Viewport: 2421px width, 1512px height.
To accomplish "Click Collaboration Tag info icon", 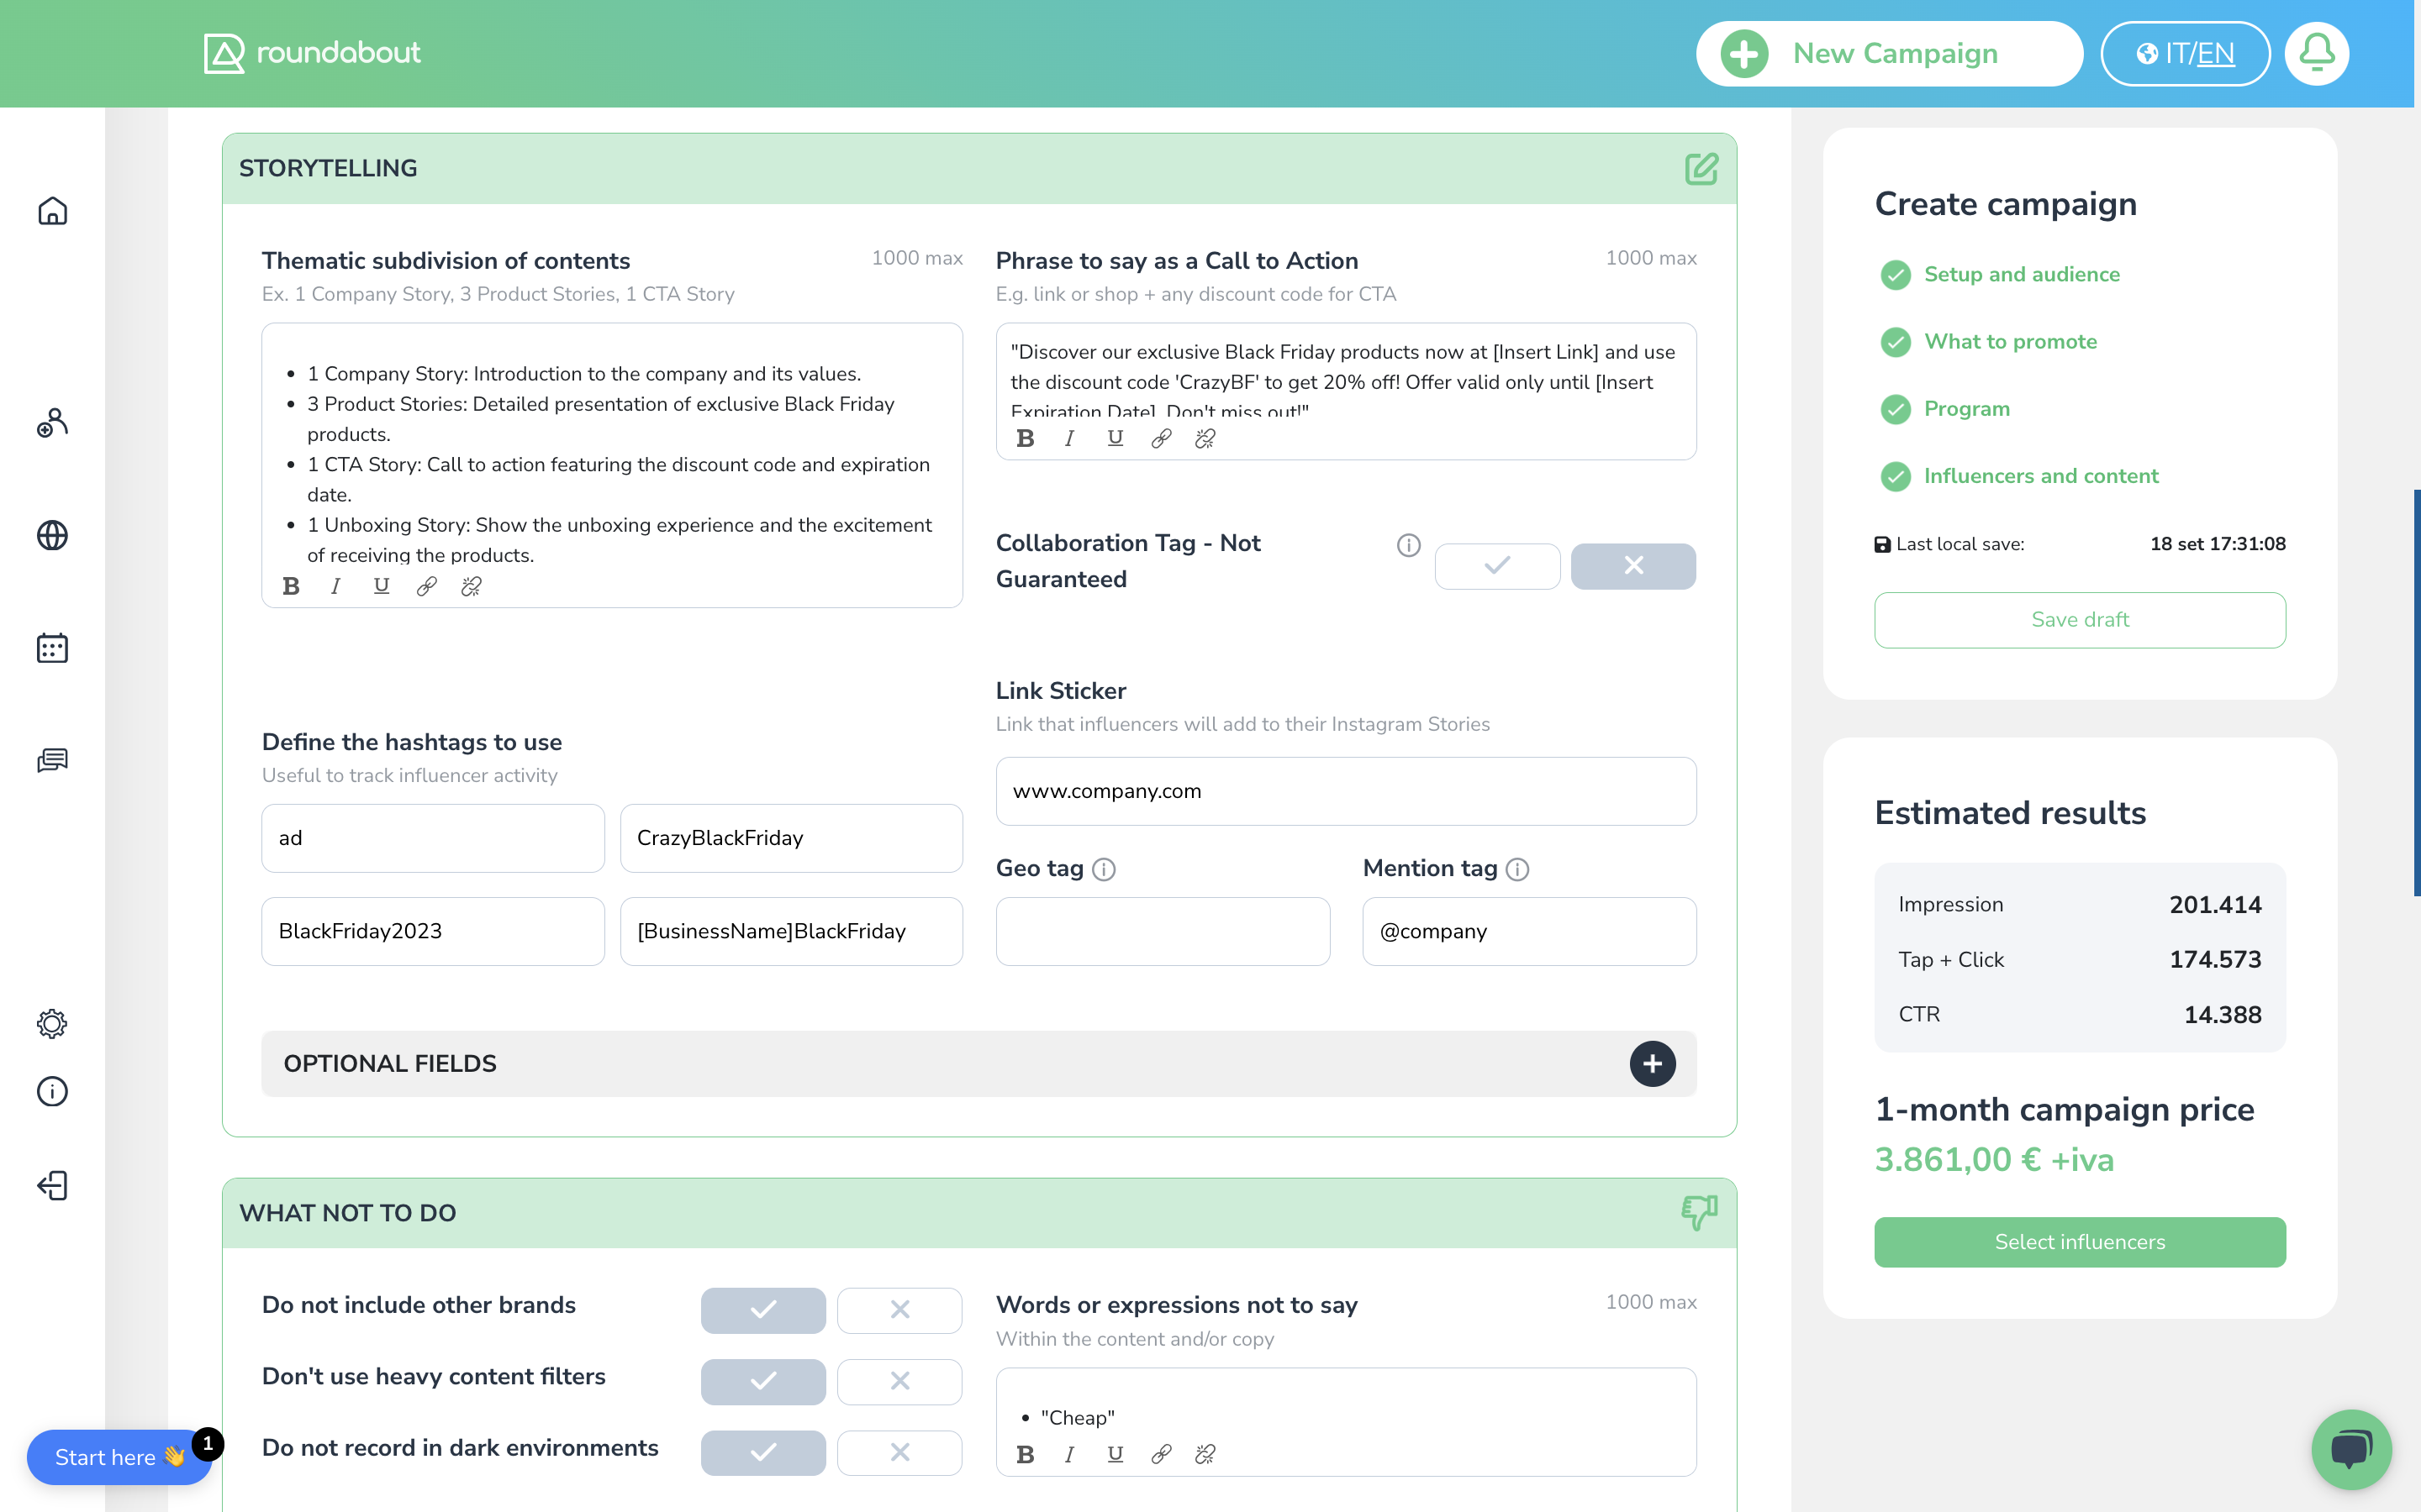I will click(x=1407, y=545).
